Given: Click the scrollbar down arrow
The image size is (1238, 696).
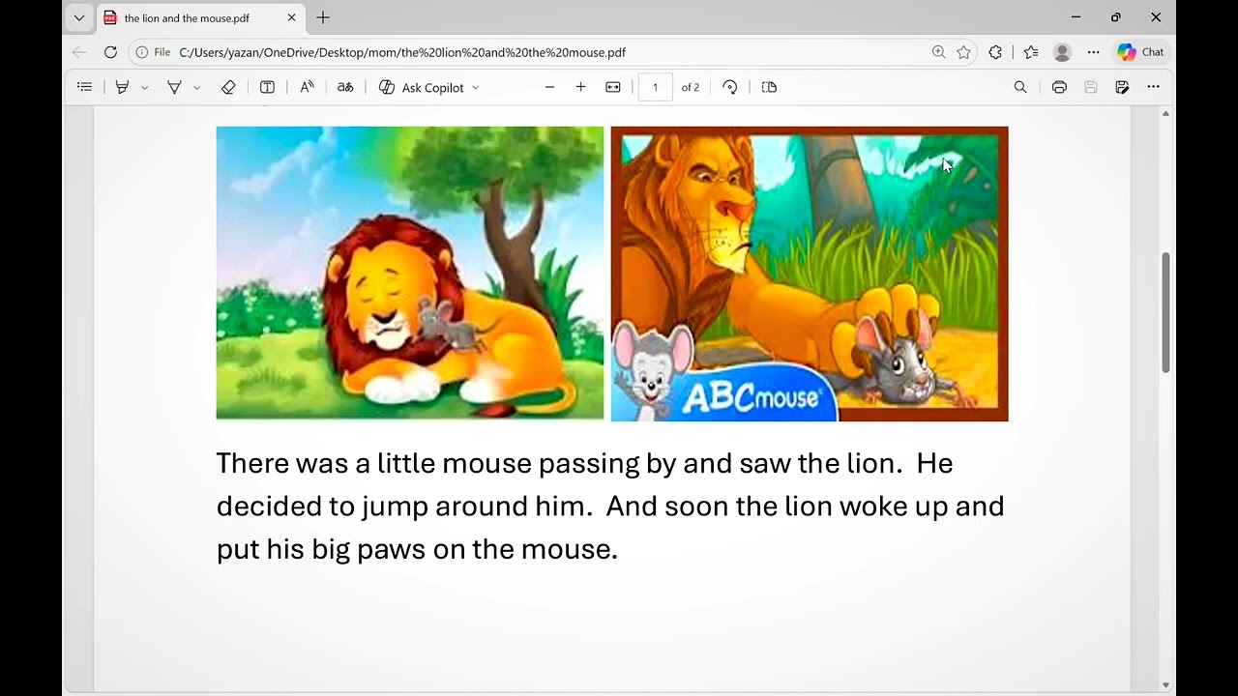Looking at the screenshot, I should [x=1165, y=685].
